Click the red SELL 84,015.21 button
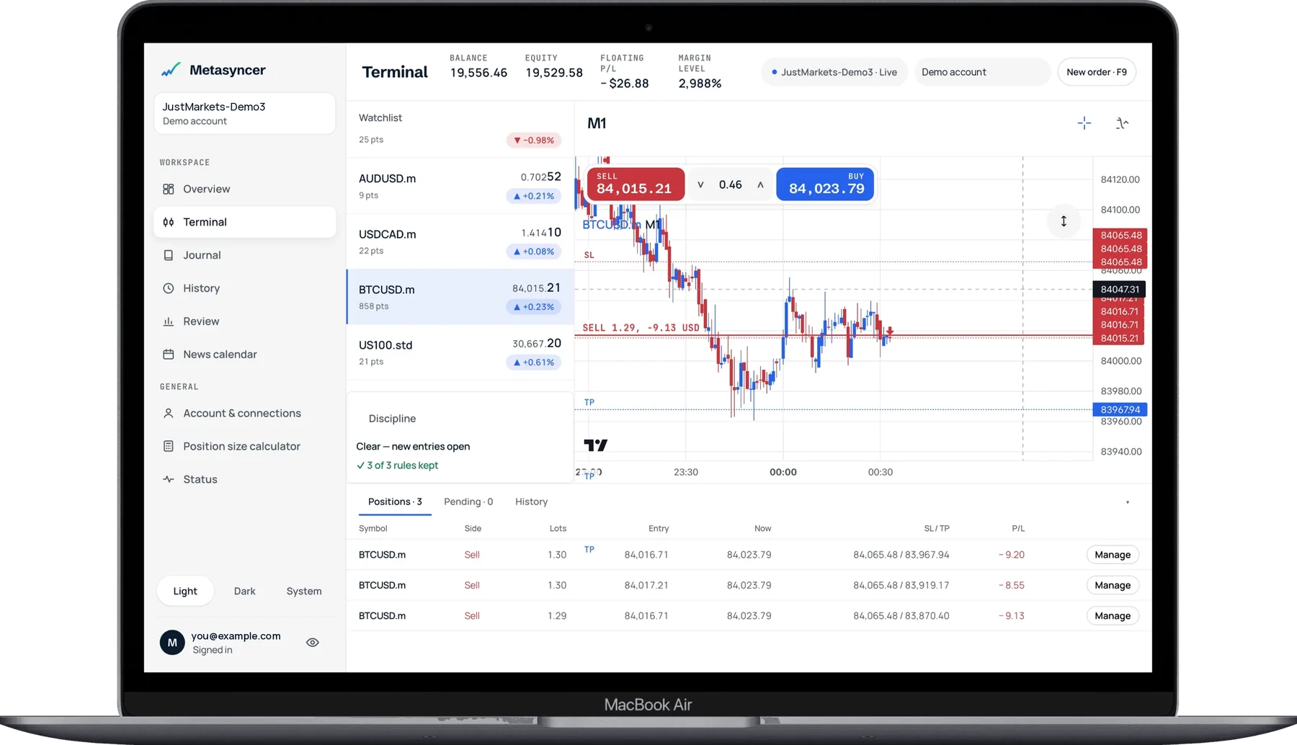 point(635,184)
